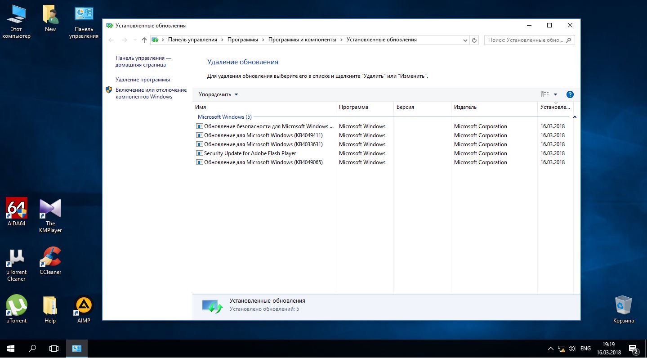Click the change view icon

pos(545,94)
